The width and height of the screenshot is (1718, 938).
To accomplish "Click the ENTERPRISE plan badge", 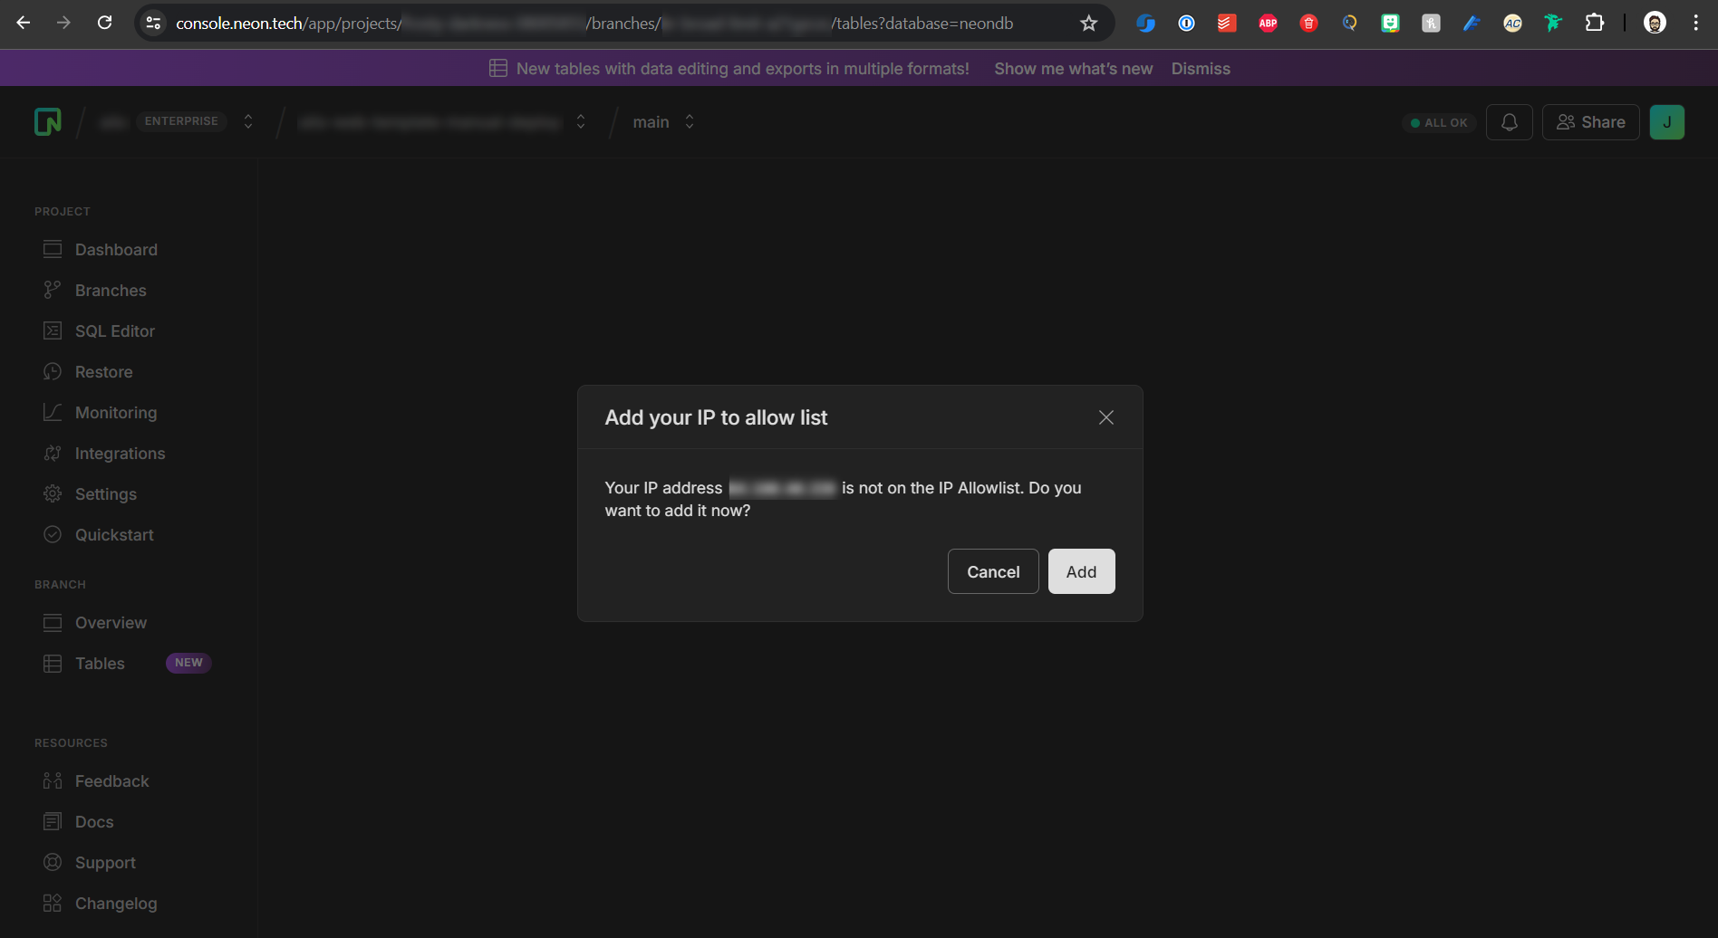I will click(x=181, y=121).
